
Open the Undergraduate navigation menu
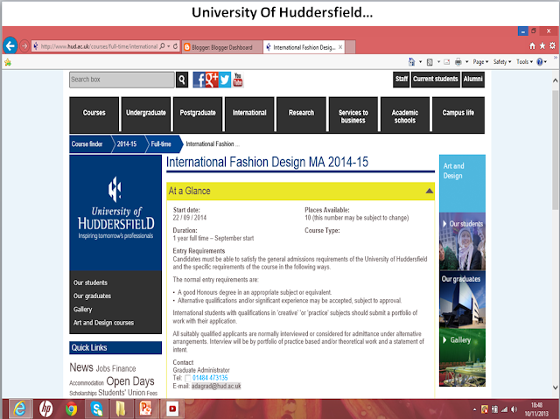click(x=146, y=115)
